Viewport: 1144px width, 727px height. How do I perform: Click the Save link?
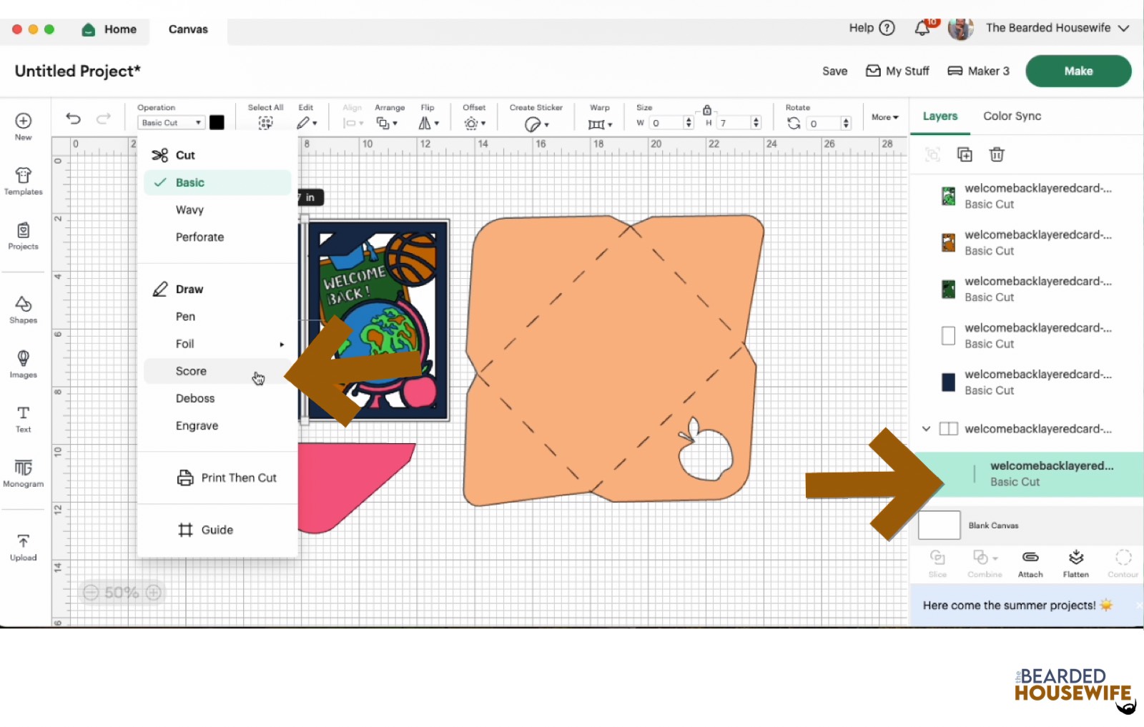pos(834,71)
